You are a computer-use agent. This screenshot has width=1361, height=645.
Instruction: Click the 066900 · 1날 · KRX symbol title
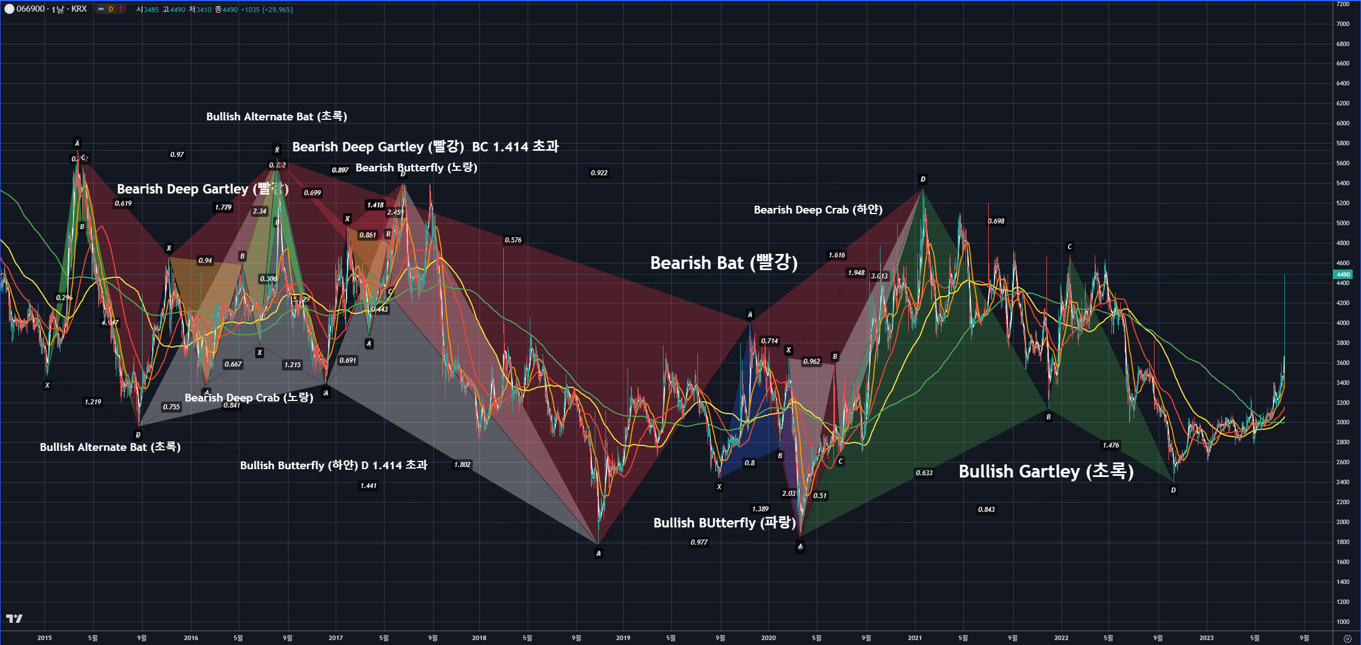[x=52, y=9]
